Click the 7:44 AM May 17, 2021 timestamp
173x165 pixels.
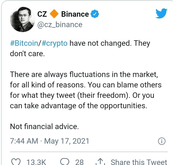tap(50, 141)
